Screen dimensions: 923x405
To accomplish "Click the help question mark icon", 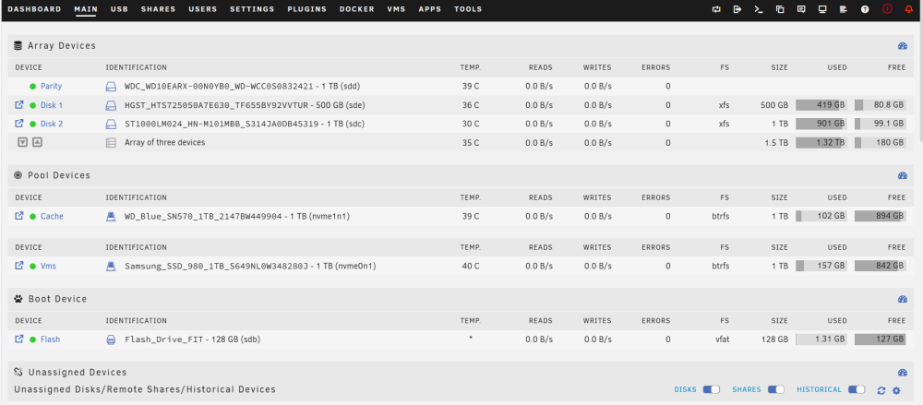I will pyautogui.click(x=865, y=9).
